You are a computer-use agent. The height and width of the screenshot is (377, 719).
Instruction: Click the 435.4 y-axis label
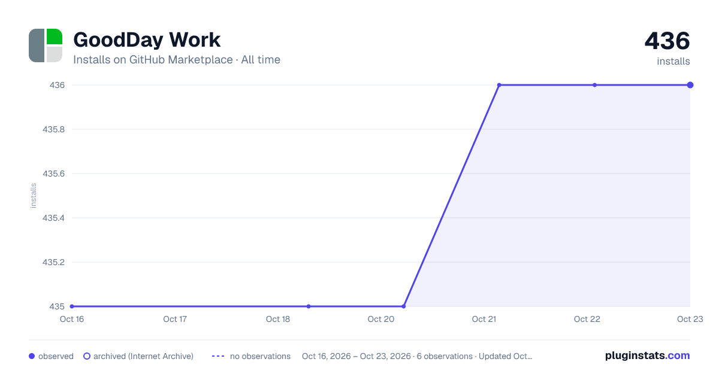(53, 218)
